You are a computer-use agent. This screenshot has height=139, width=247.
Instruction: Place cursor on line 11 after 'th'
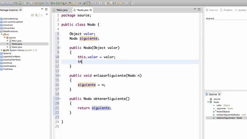pyautogui.click(x=82, y=62)
